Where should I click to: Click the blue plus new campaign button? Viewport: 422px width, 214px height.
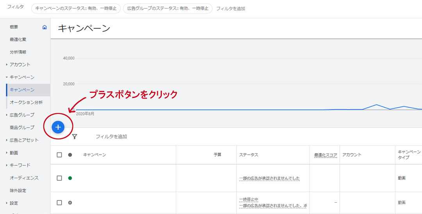pos(58,127)
